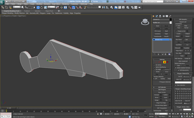Open the Utilities hammer panel tab
Image resolution: width=194 pixels, height=118 pixels.
(170, 16)
